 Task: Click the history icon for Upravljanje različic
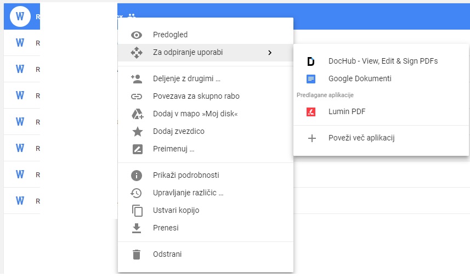click(136, 193)
